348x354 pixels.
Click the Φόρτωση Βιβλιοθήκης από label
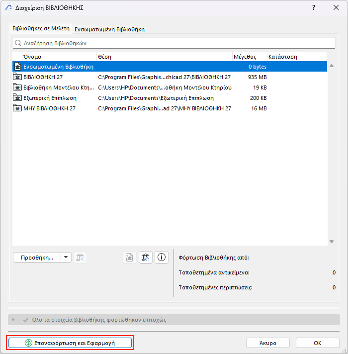click(x=214, y=258)
